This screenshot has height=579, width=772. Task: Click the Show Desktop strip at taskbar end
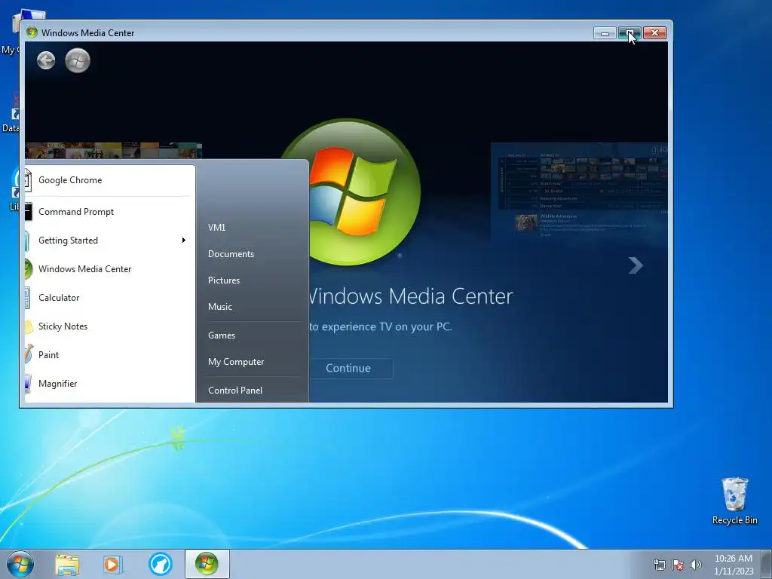767,564
